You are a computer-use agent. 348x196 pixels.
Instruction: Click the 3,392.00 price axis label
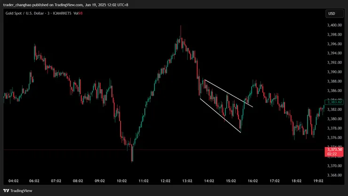(334, 63)
